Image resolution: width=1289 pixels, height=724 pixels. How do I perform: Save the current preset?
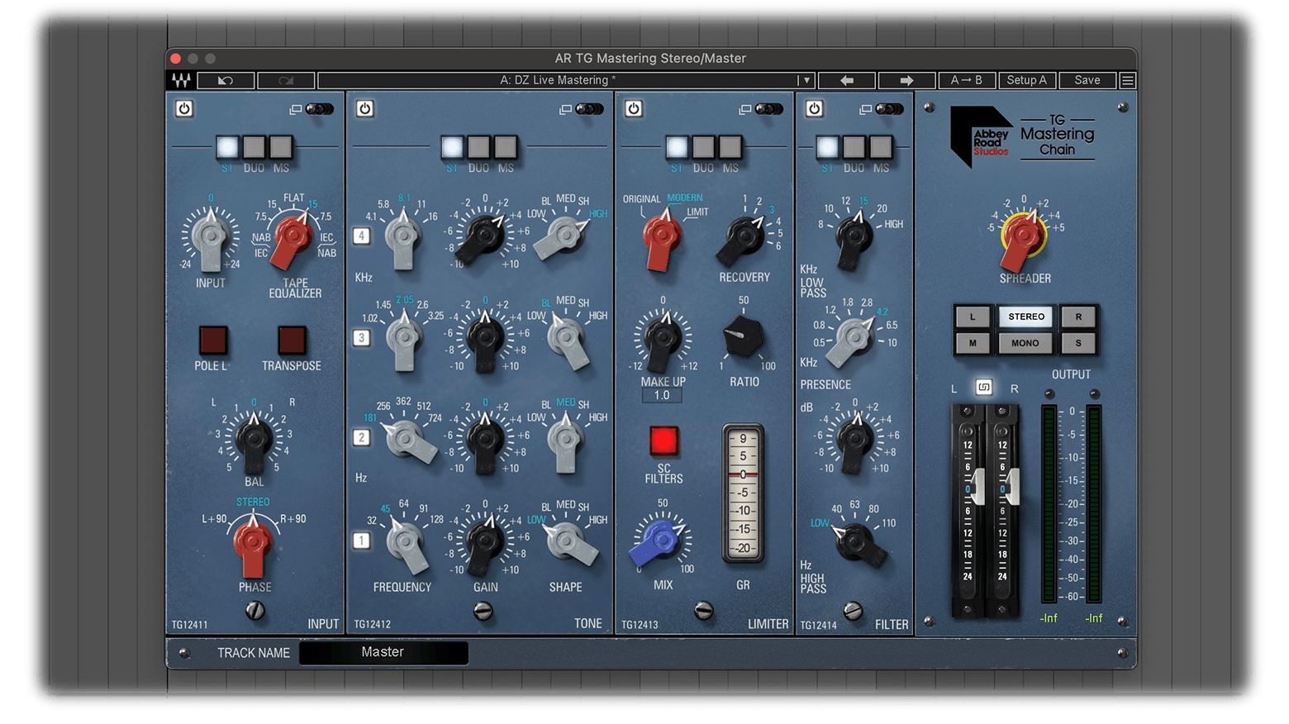click(1087, 80)
